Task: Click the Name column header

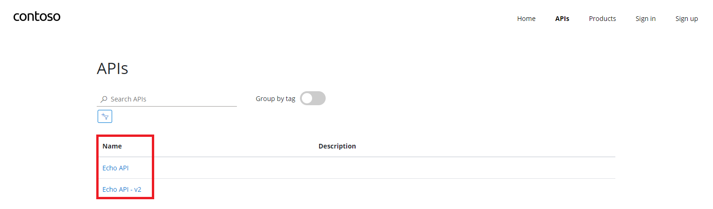Action: pyautogui.click(x=112, y=146)
